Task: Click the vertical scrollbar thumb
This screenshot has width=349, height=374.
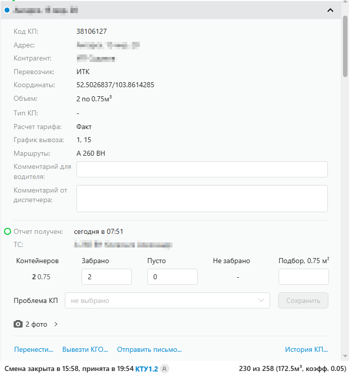Action: coord(345,46)
